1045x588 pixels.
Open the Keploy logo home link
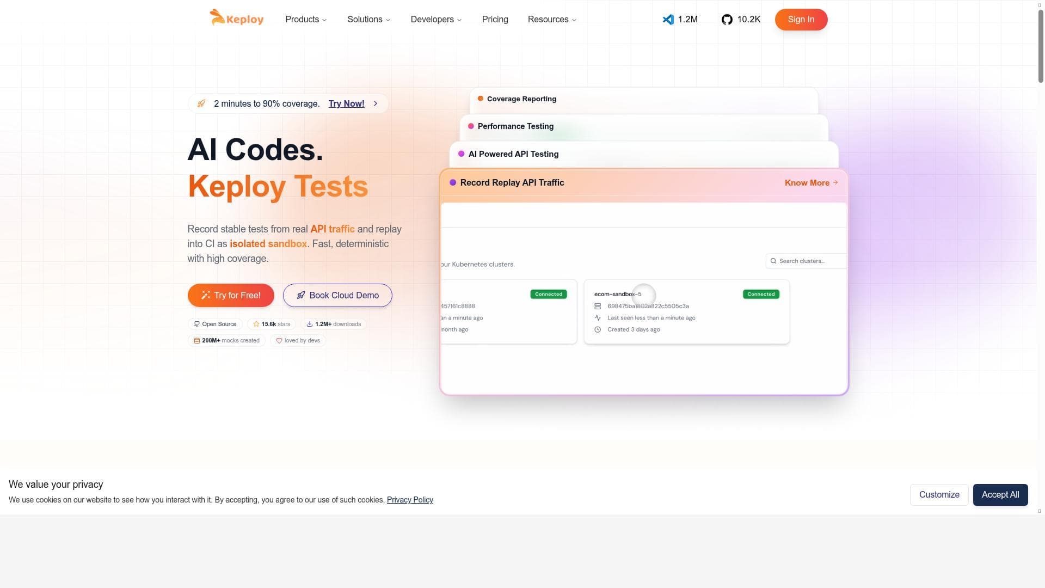click(x=237, y=18)
